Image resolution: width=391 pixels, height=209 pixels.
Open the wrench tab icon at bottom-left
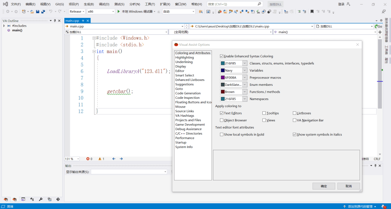41,199
